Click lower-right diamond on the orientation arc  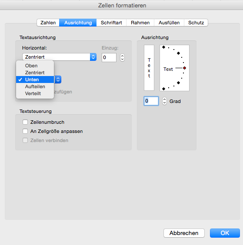coord(178,83)
